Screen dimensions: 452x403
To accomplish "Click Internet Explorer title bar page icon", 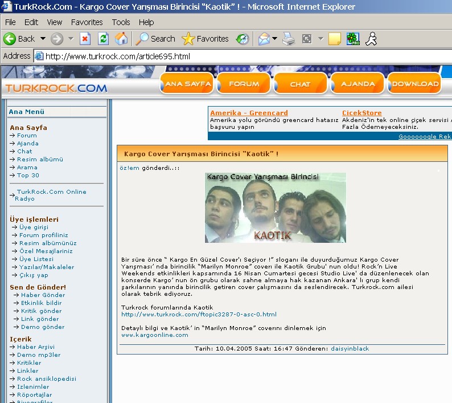I will (6, 6).
